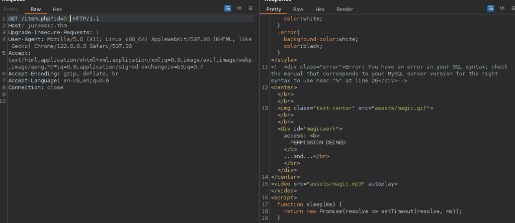Toggle word wrap icon in Request panel

[x=228, y=9]
